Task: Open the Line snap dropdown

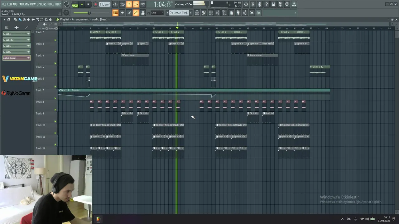Action: pyautogui.click(x=157, y=13)
